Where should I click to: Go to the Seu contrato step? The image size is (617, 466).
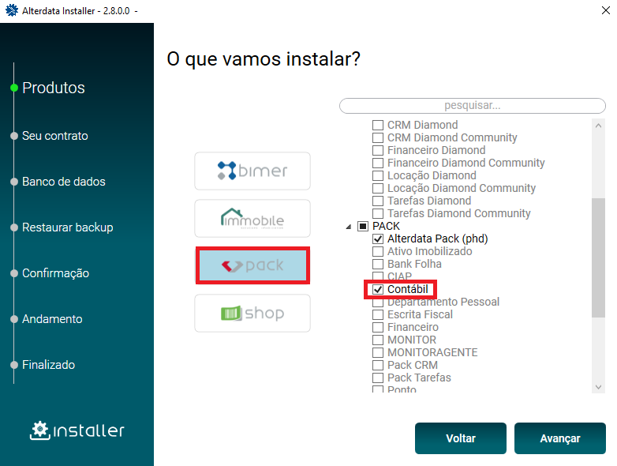point(55,136)
